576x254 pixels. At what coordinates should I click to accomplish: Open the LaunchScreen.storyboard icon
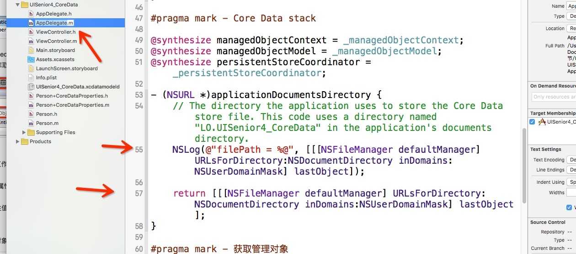[x=31, y=68]
